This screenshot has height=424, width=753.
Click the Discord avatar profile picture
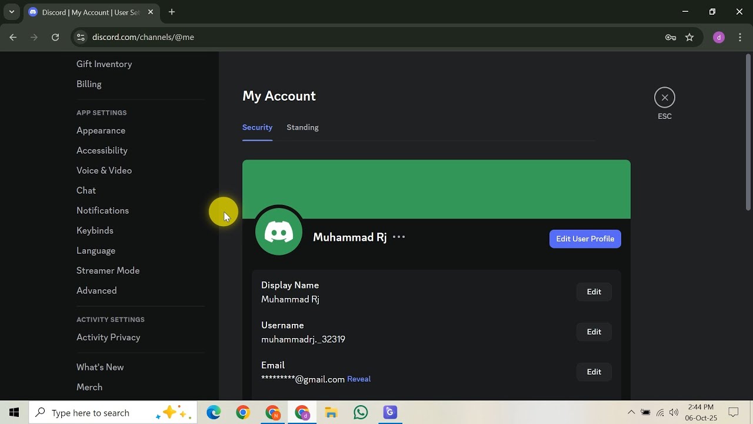point(279,232)
